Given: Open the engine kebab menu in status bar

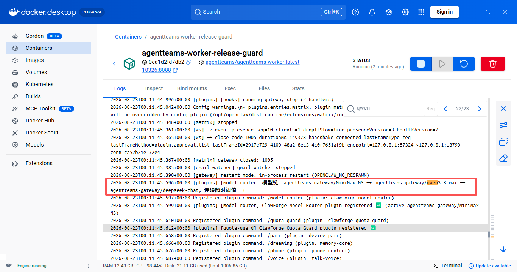Looking at the screenshot, I should click(x=89, y=266).
